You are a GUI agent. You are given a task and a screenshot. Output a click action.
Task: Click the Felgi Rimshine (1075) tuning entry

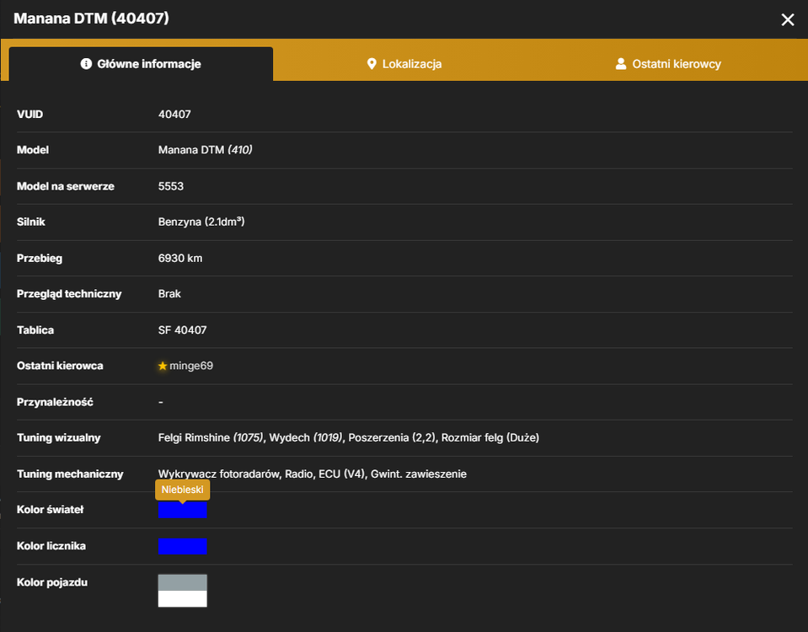click(x=211, y=437)
